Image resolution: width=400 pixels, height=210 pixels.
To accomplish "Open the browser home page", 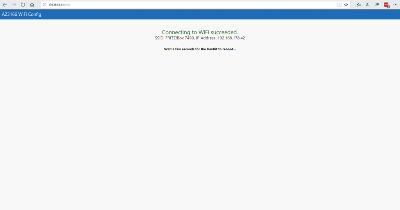I will pyautogui.click(x=32, y=5).
